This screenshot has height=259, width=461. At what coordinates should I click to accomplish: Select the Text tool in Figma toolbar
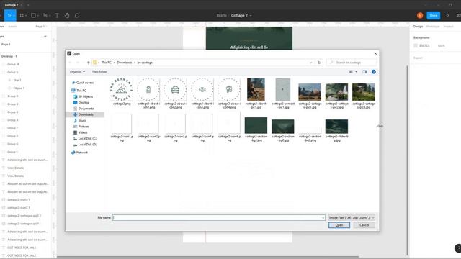pos(57,15)
